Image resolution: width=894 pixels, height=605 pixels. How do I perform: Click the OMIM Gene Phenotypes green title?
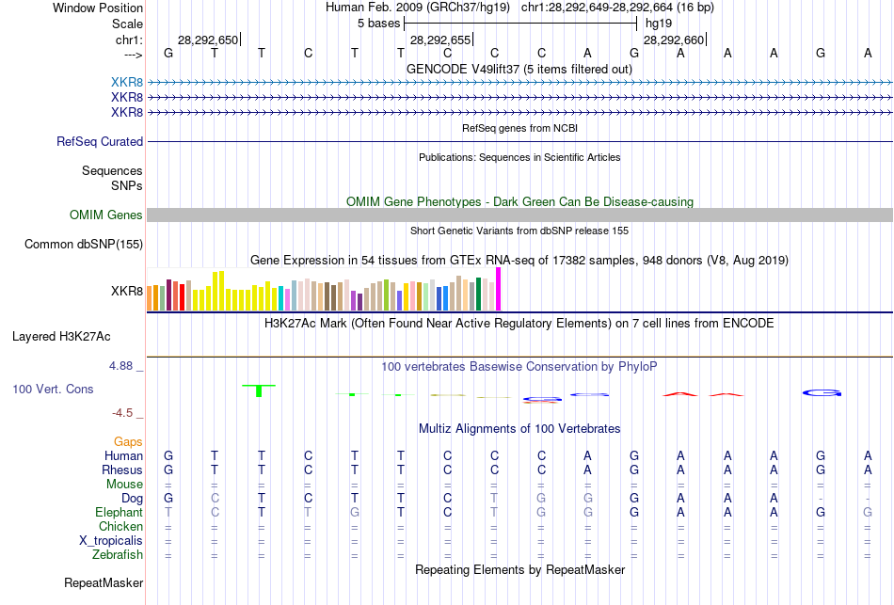(519, 202)
